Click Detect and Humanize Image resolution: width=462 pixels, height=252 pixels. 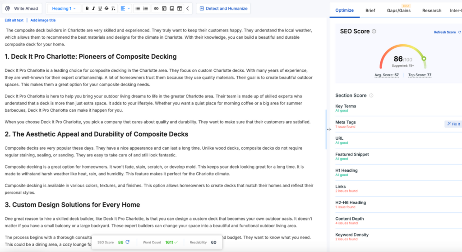point(223,9)
